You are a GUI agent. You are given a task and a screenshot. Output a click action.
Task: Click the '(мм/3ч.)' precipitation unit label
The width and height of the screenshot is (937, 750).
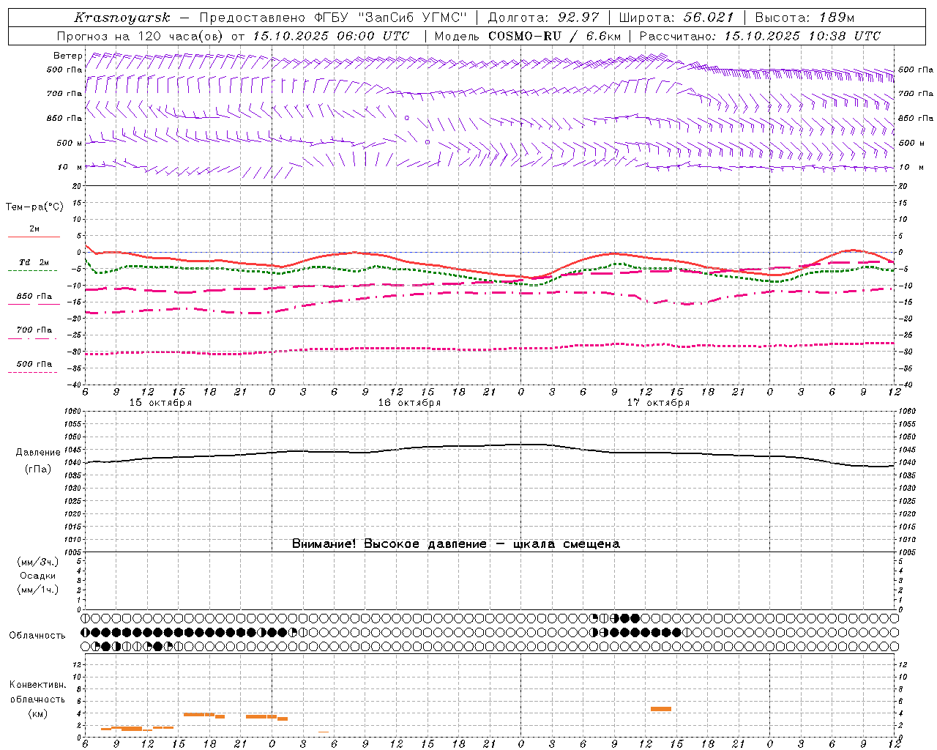click(x=37, y=562)
